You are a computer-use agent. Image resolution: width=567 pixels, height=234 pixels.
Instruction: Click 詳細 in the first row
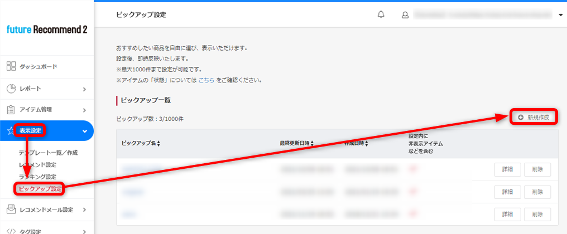507,169
